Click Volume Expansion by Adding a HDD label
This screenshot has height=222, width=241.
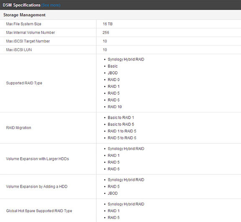pos(37,186)
